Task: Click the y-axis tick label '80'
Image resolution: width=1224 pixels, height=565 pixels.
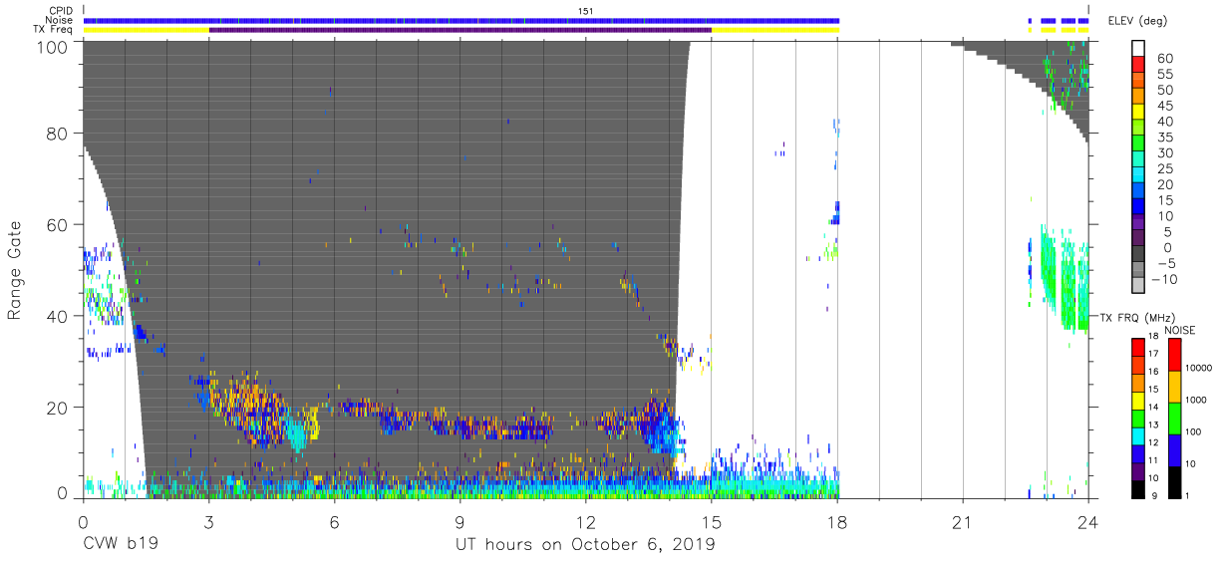Action: point(59,134)
